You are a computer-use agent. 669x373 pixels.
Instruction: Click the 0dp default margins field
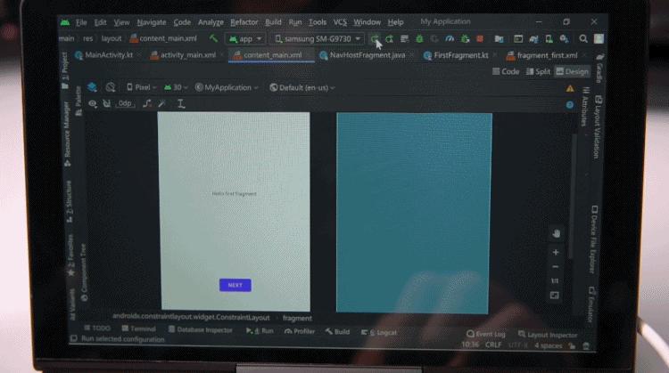tap(125, 103)
